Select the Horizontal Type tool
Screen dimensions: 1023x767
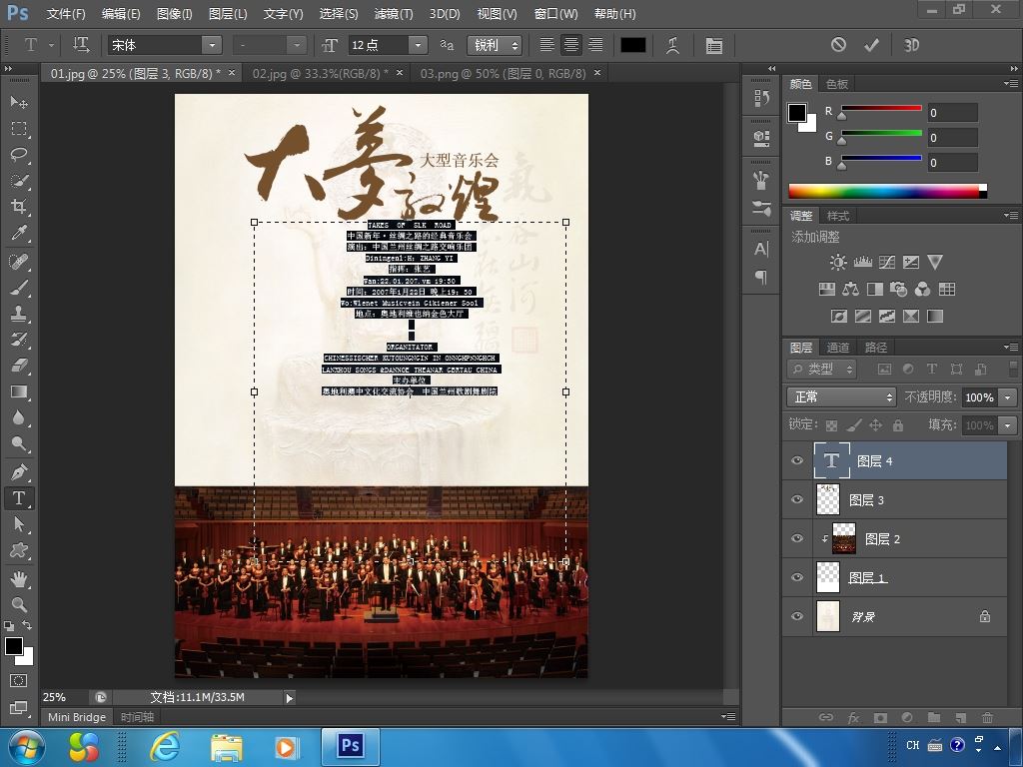(x=19, y=498)
